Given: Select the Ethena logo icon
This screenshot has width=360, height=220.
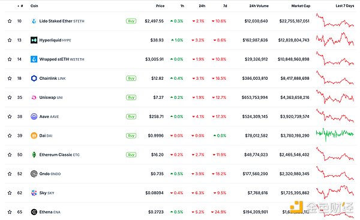Looking at the screenshot, I should 34,212.
